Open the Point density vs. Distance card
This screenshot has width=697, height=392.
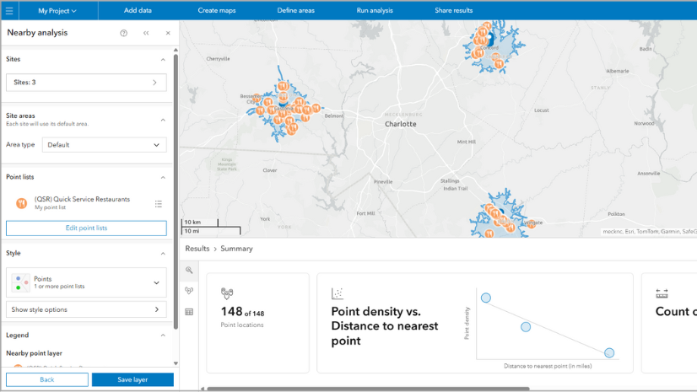pos(475,323)
